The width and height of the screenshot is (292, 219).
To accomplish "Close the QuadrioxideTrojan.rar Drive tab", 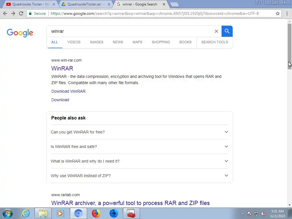I will (x=109, y=4).
